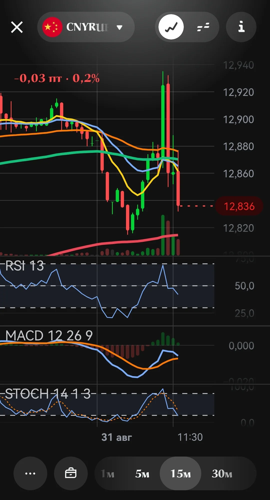Tap the current price label 12,836
The width and height of the screenshot is (270, 500).
[239, 206]
